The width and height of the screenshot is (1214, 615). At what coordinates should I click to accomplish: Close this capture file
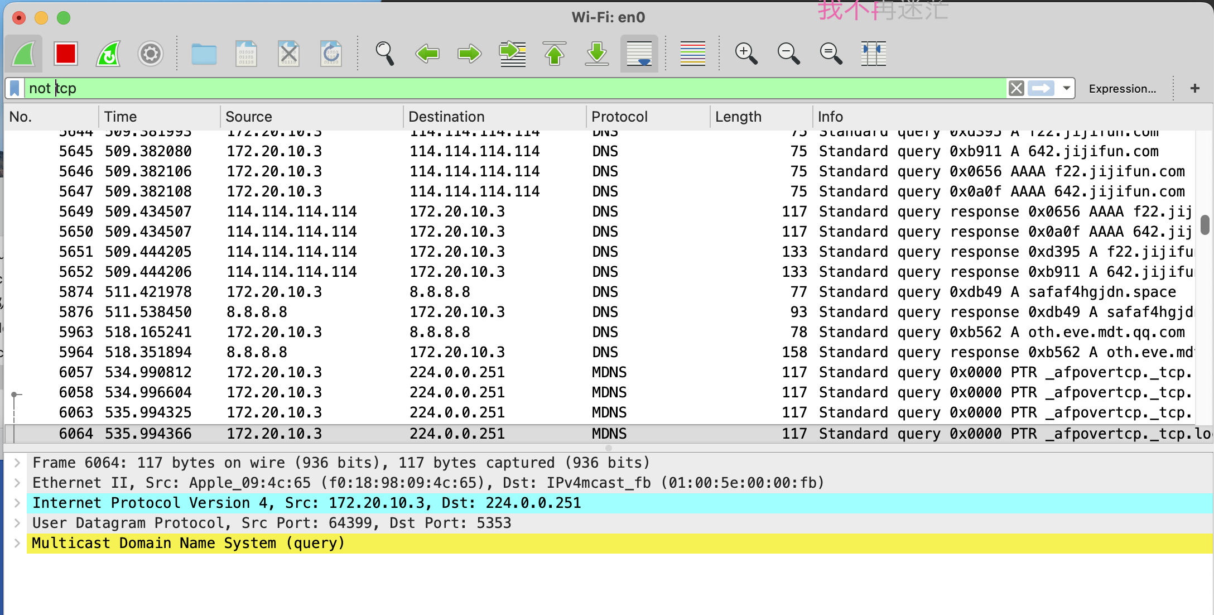click(288, 54)
